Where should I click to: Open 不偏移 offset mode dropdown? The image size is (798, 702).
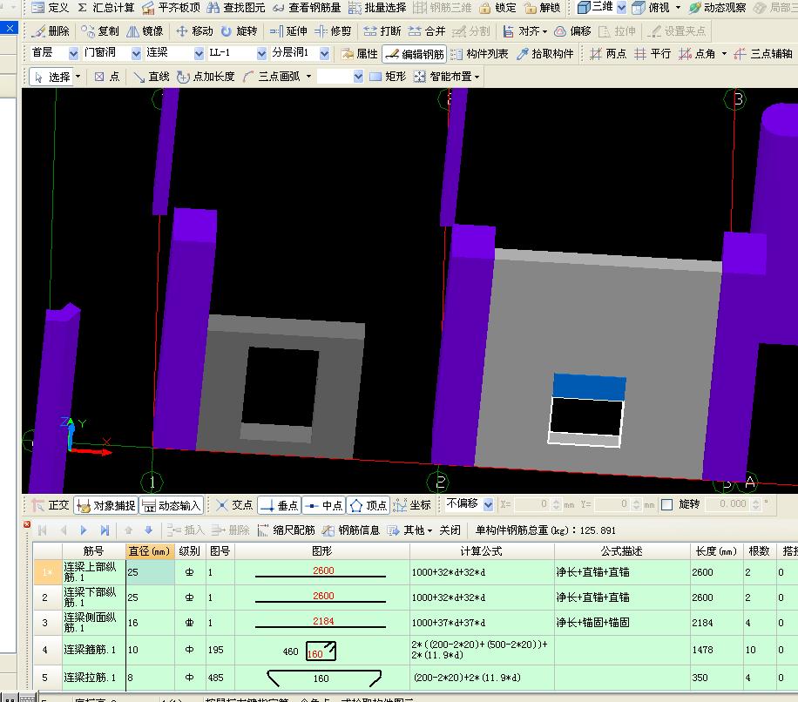489,504
